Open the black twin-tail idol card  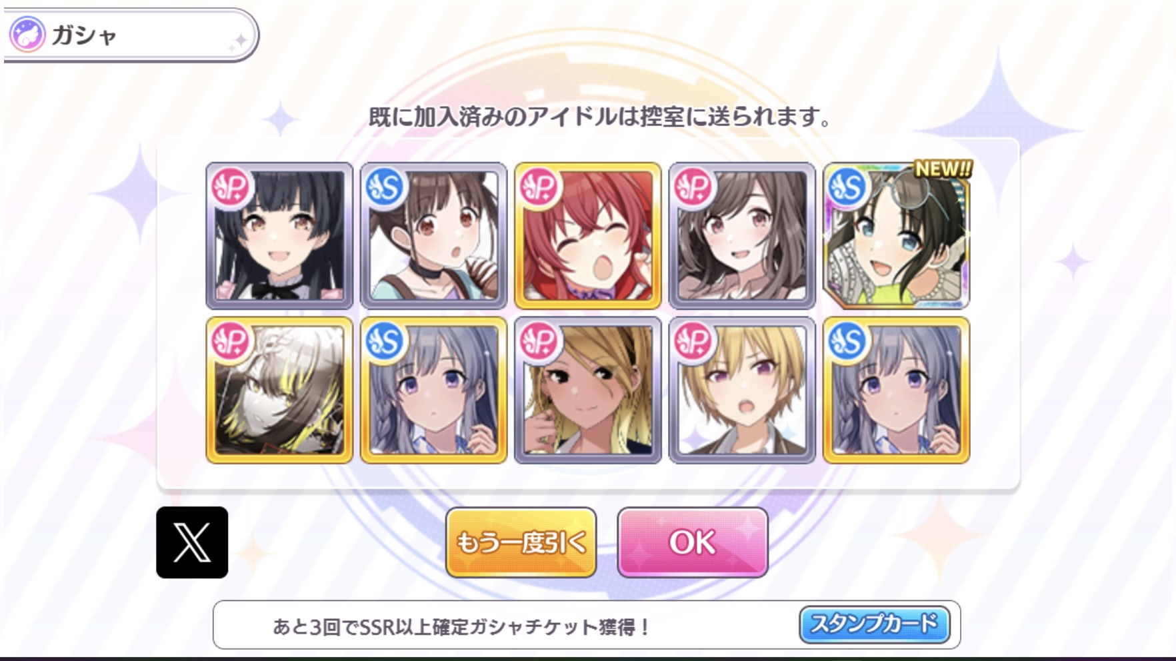pos(279,236)
